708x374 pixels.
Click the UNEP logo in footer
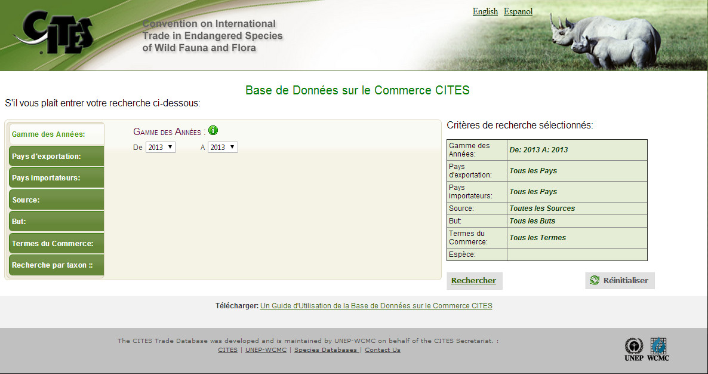[x=633, y=349]
